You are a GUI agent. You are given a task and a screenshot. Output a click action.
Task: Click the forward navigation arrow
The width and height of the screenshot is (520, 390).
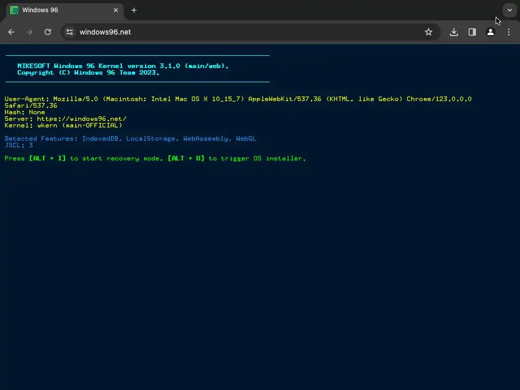(29, 32)
